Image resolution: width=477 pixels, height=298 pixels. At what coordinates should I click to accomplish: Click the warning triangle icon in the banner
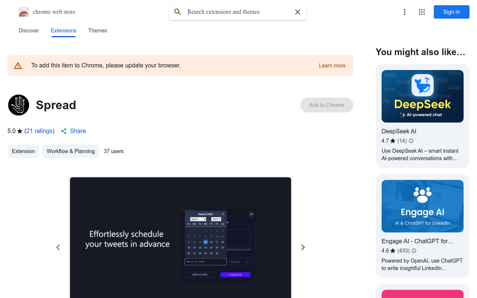(x=18, y=66)
